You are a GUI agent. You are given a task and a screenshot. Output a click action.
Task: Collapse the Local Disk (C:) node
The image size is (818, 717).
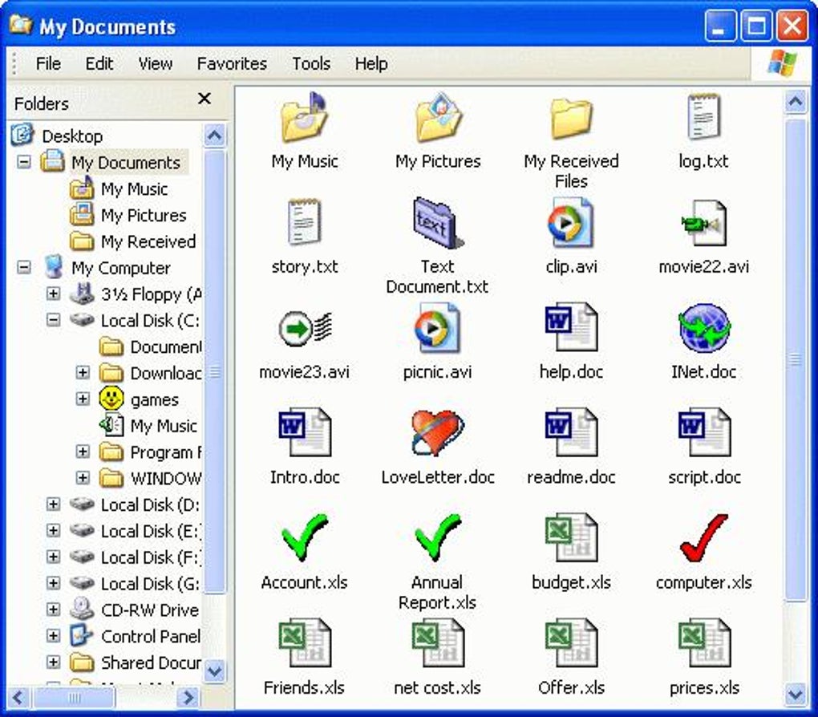click(x=54, y=320)
